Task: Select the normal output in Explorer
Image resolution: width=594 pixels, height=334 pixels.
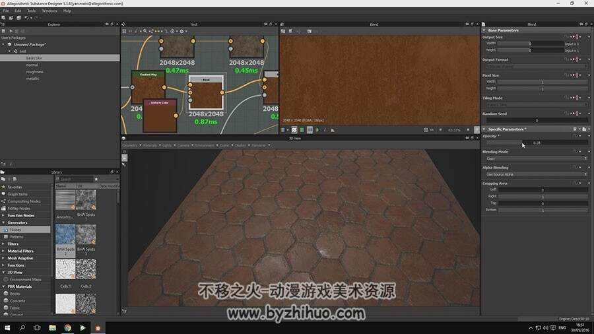Action: pyautogui.click(x=32, y=65)
